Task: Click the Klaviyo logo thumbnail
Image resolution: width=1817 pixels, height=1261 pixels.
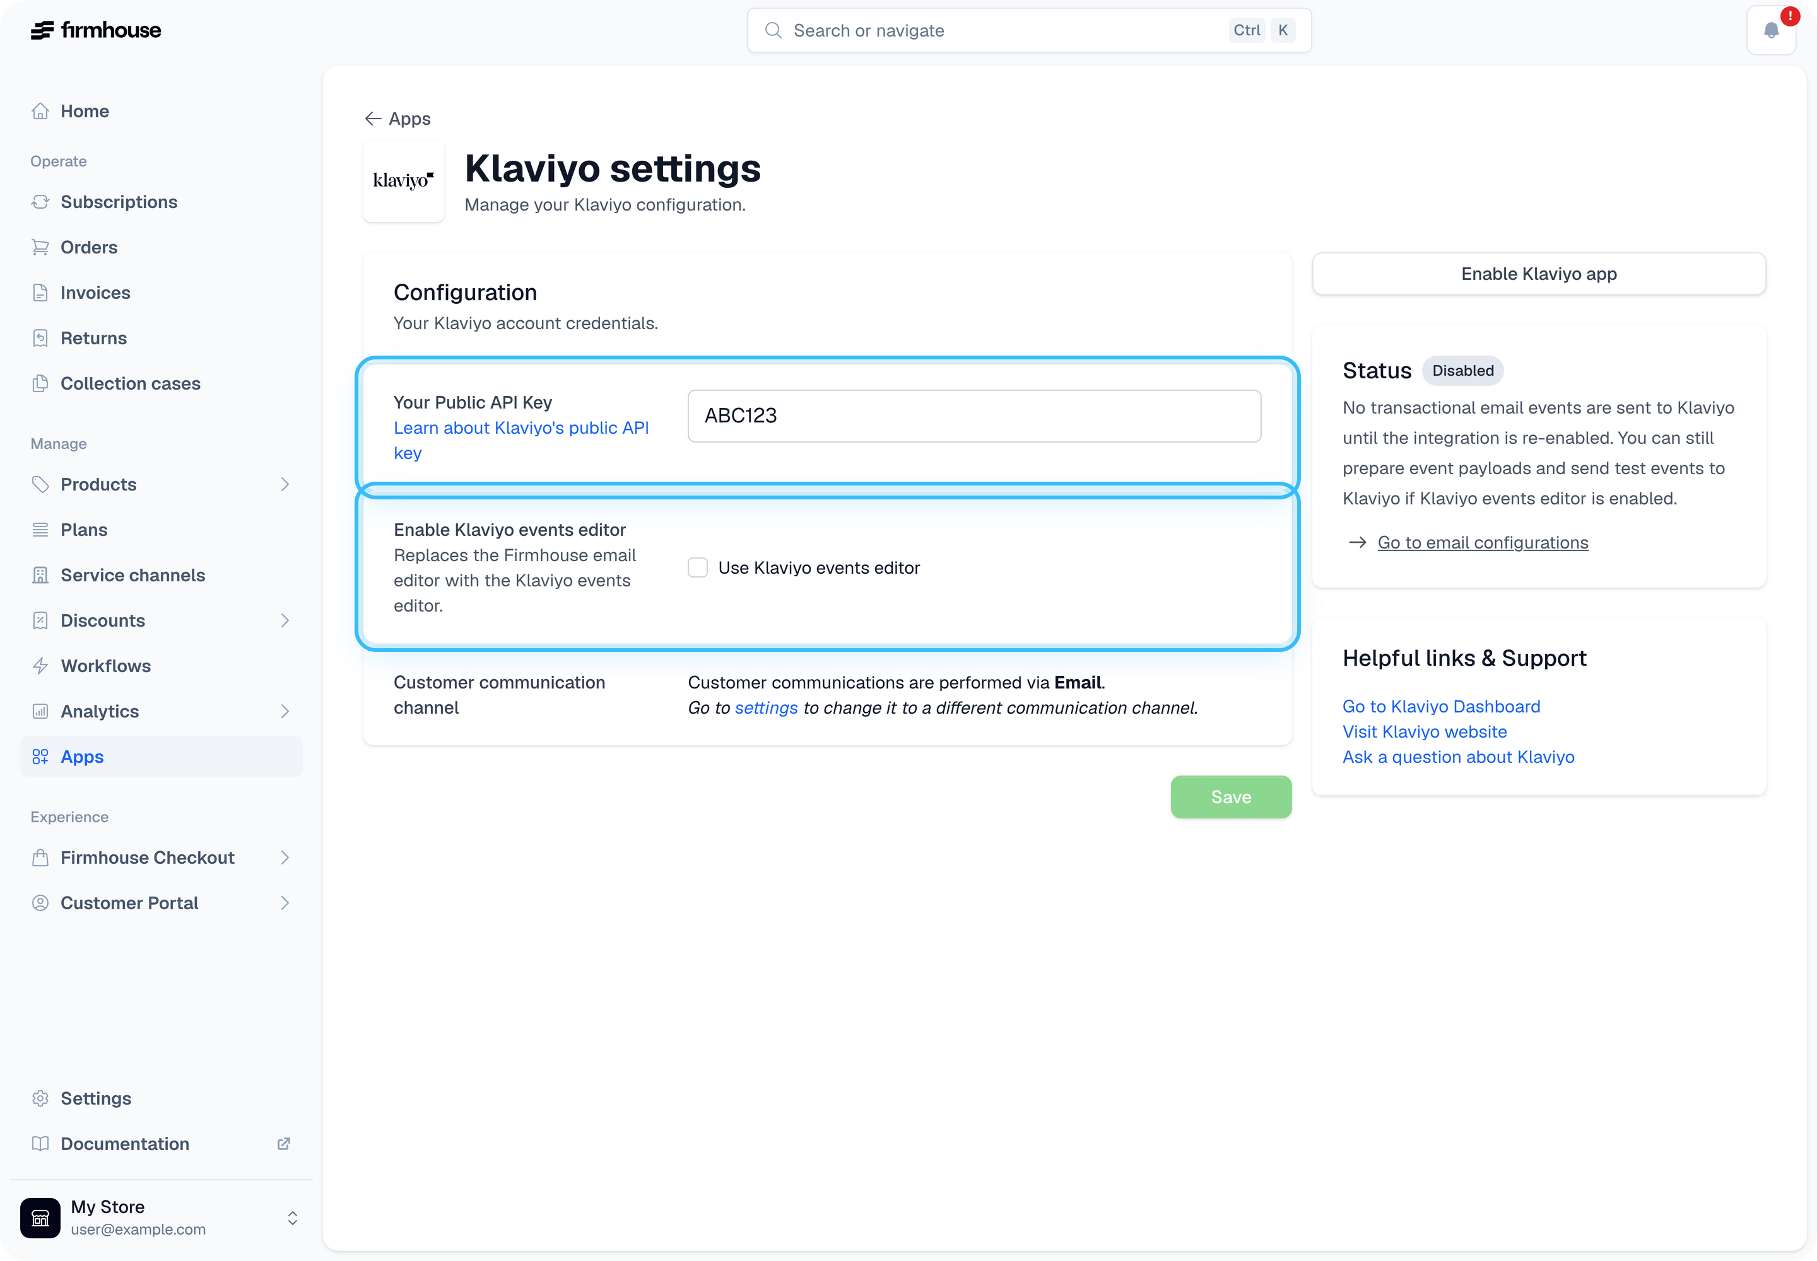Action: pos(403,182)
